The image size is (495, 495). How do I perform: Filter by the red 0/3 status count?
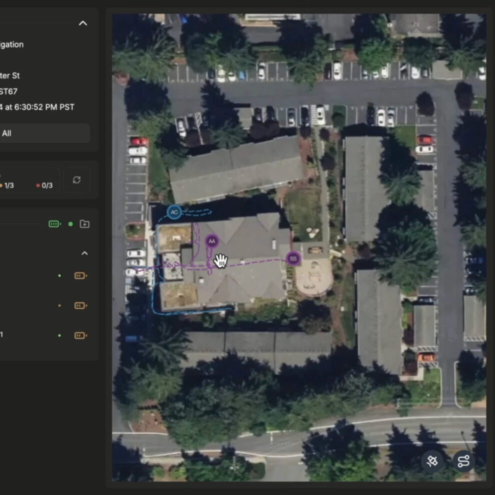tap(44, 185)
